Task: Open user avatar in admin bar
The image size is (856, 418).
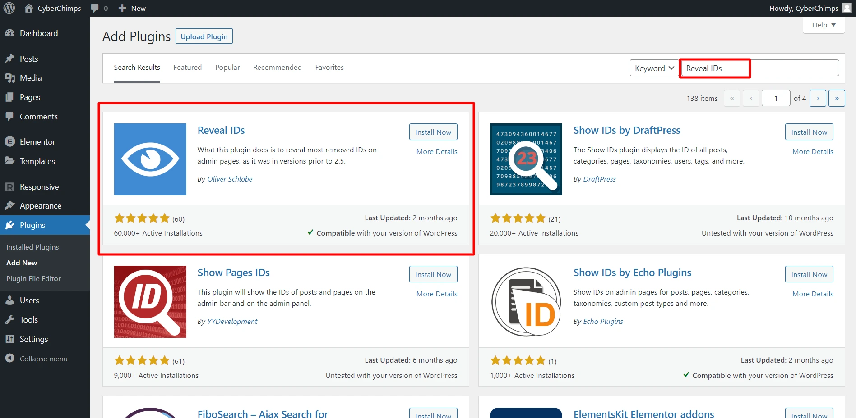Action: (847, 8)
